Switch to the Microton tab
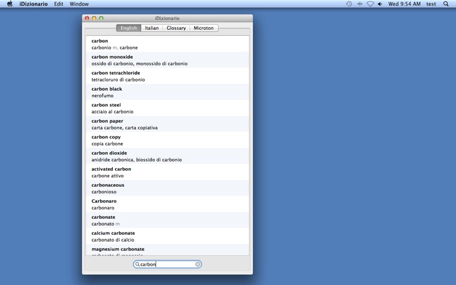The width and height of the screenshot is (456, 285). pyautogui.click(x=203, y=28)
